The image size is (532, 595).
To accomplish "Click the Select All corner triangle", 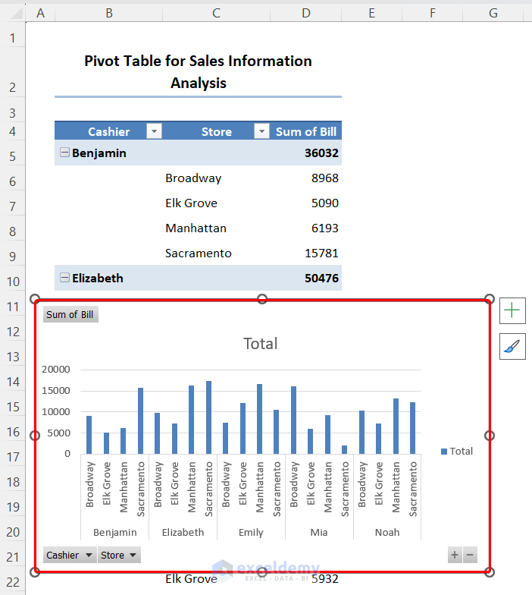I will coord(17,13).
